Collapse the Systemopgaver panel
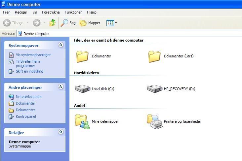Image resolution: width=242 pixels, height=161 pixels. pos(60,45)
